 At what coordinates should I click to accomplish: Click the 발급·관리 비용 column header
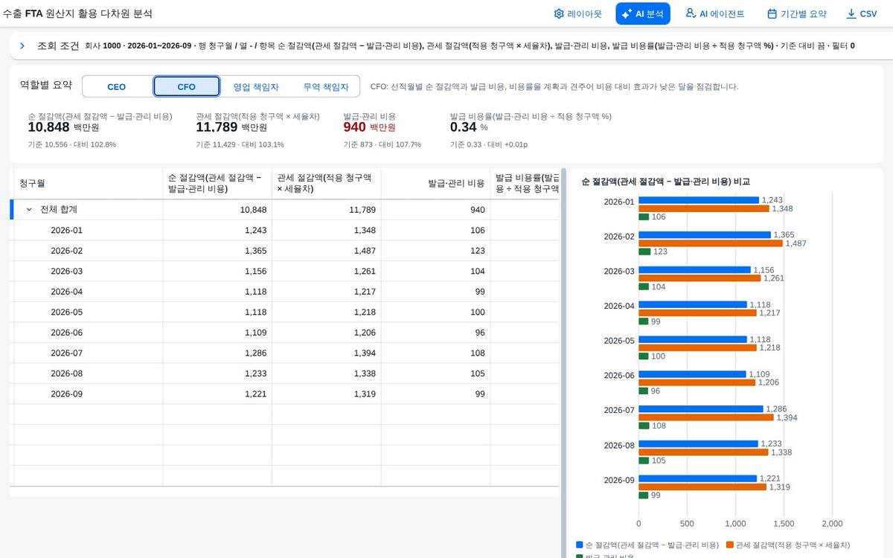tap(436, 183)
